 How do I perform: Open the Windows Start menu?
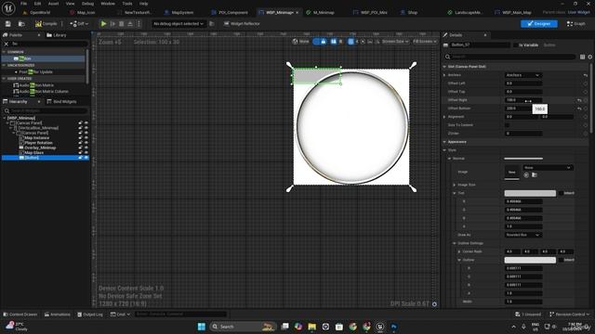coord(201,327)
